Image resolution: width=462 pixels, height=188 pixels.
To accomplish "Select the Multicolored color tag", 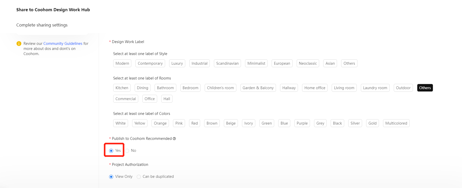I will tap(396, 123).
